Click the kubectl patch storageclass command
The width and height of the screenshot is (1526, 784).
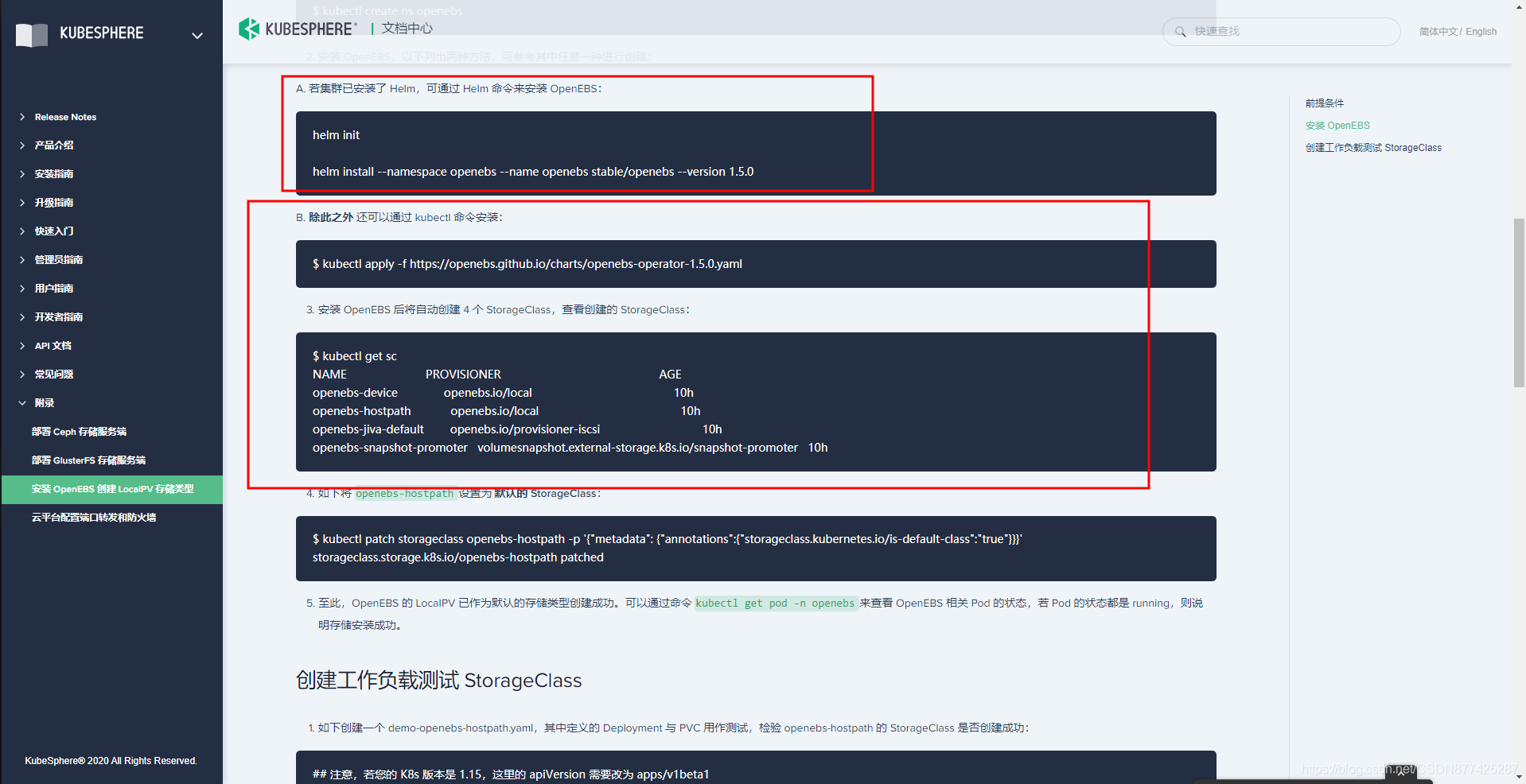pos(668,539)
